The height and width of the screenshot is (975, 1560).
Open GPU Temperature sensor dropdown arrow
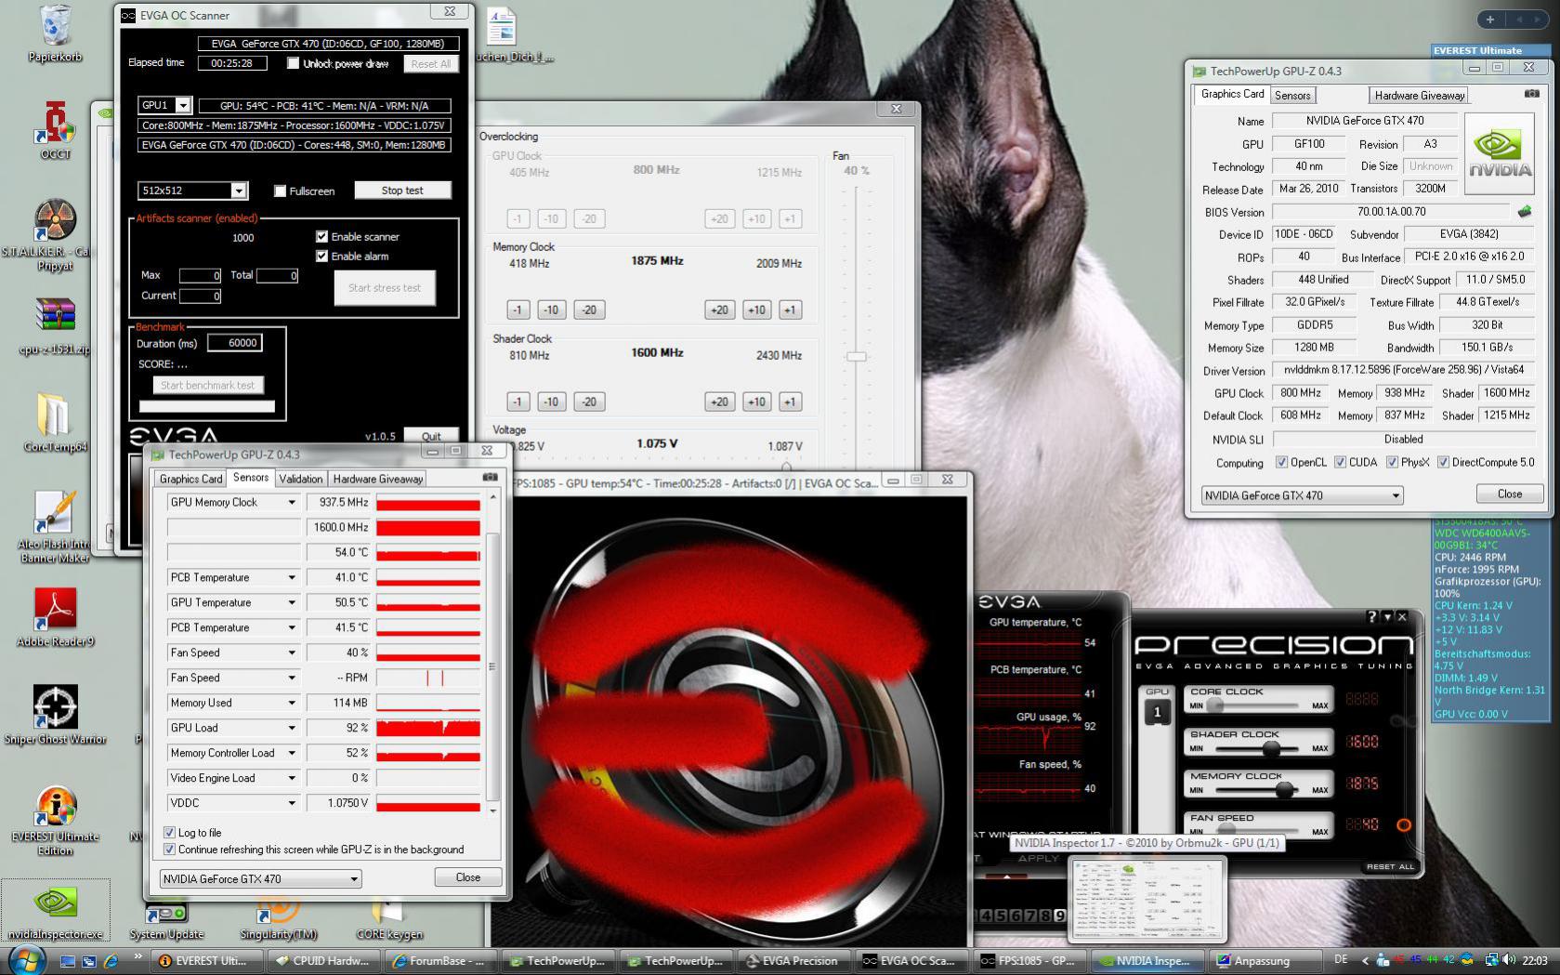click(291, 603)
